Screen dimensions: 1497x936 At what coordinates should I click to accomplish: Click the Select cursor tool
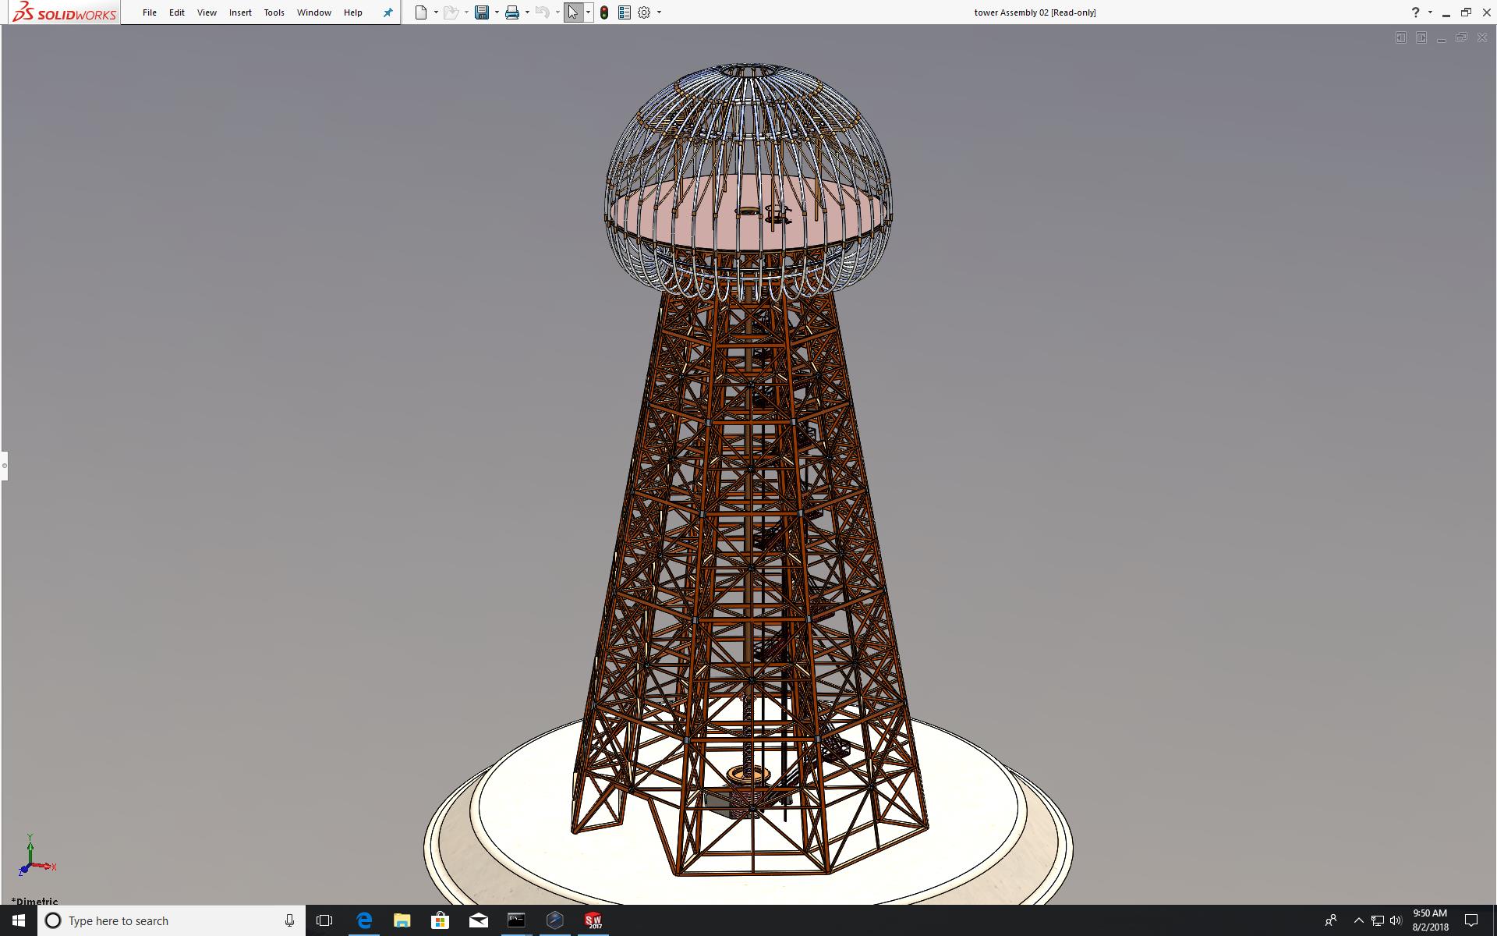click(x=573, y=12)
